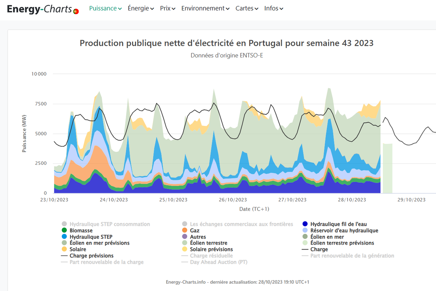Open the Puissance menu
Image resolution: width=436 pixels, height=291 pixels.
(x=106, y=8)
